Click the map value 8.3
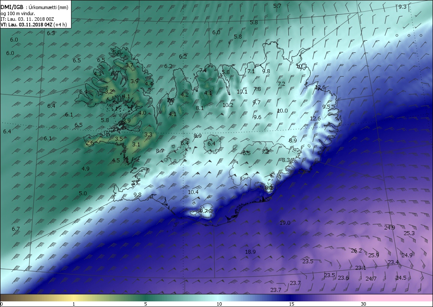The width and height of the screenshot is (433, 307). point(286,160)
